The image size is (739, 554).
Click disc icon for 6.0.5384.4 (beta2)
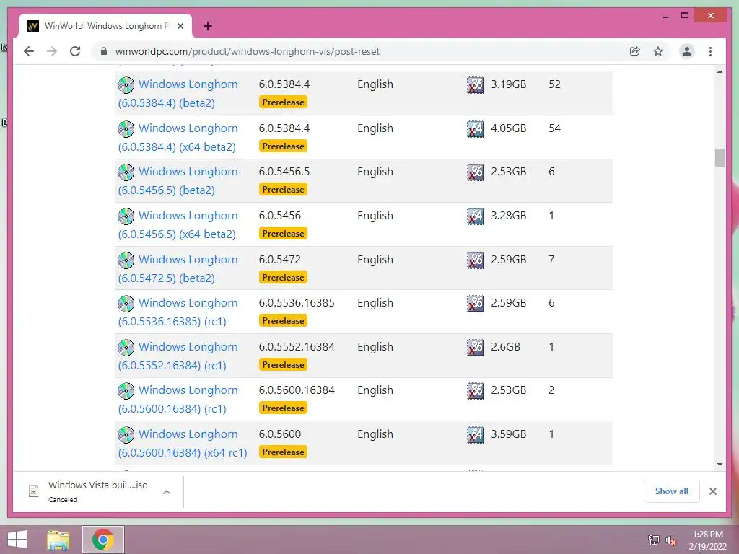point(126,85)
